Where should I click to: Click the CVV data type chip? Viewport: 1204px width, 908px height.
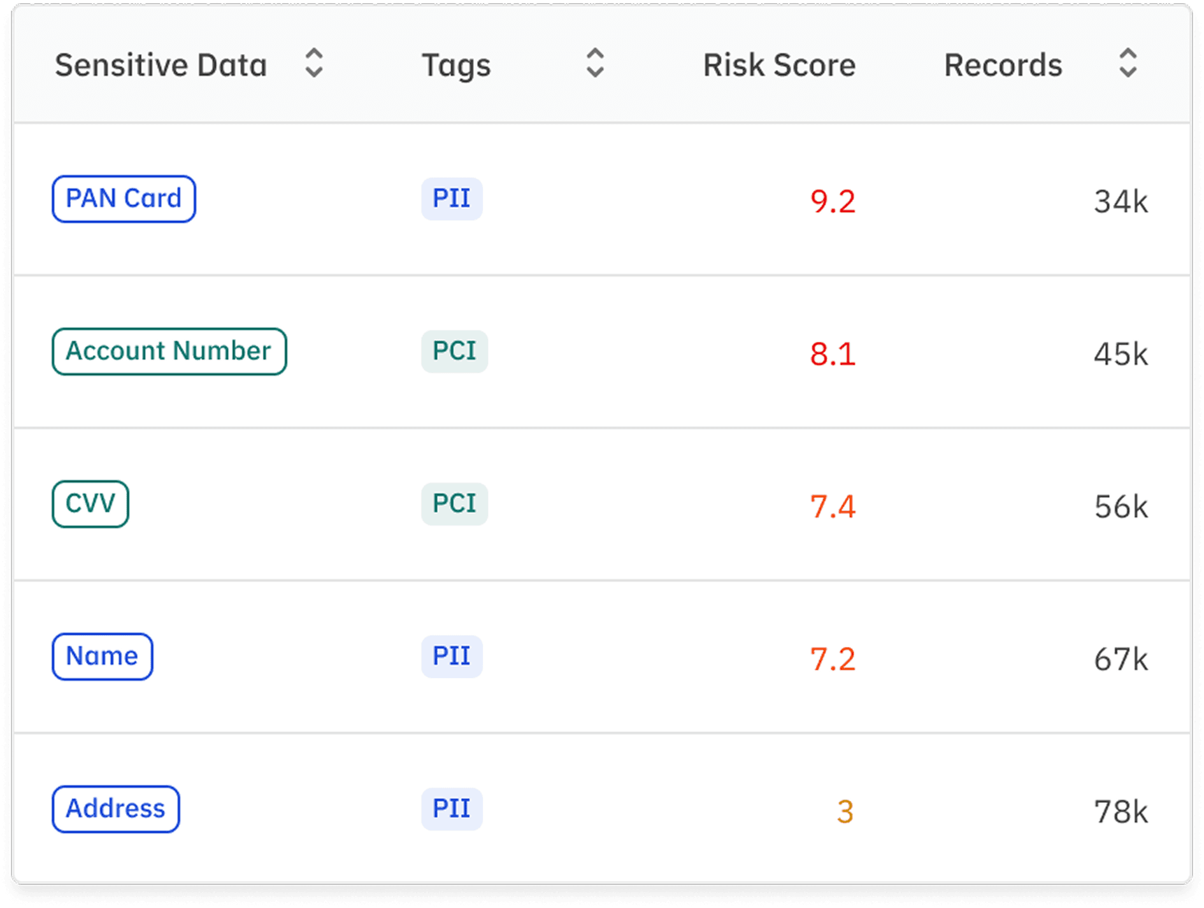point(90,504)
